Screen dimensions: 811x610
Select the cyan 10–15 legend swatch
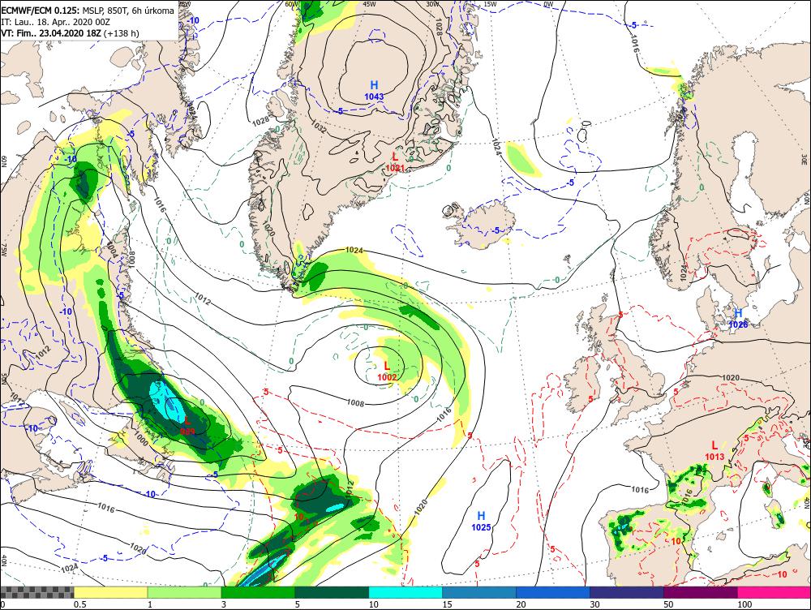(405, 592)
